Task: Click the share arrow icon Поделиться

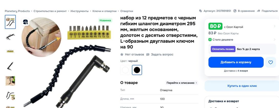Action: [x=259, y=11]
